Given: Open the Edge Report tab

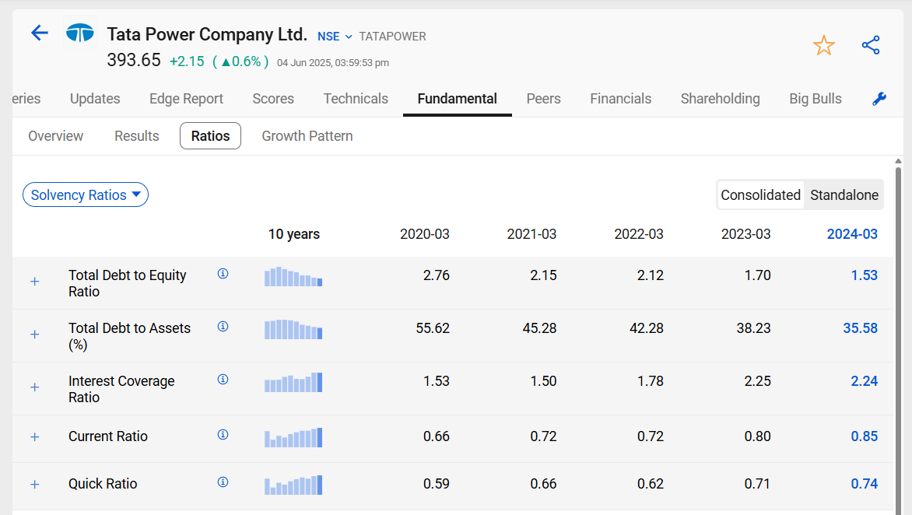Looking at the screenshot, I should [186, 99].
